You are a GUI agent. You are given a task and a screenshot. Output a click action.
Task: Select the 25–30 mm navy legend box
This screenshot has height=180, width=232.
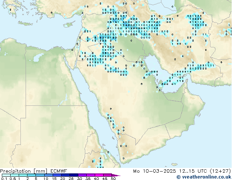pyautogui.click(x=74, y=175)
